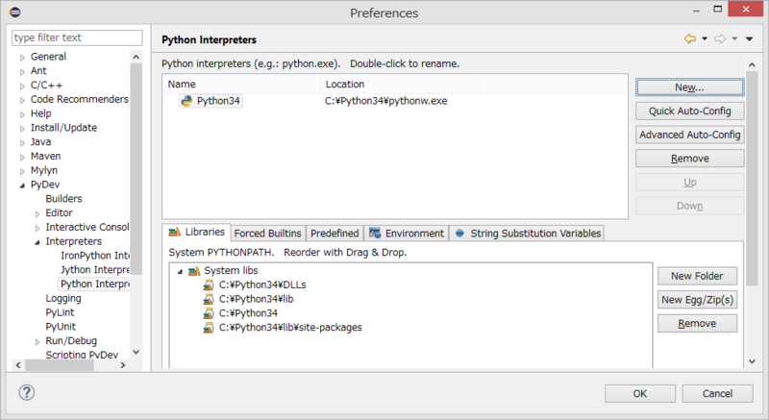
Task: Click the site-packages library icon
Action: [x=209, y=328]
